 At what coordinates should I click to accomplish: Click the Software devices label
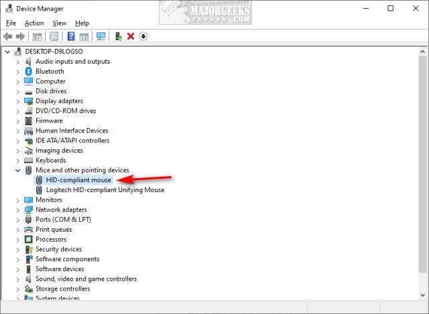60,269
